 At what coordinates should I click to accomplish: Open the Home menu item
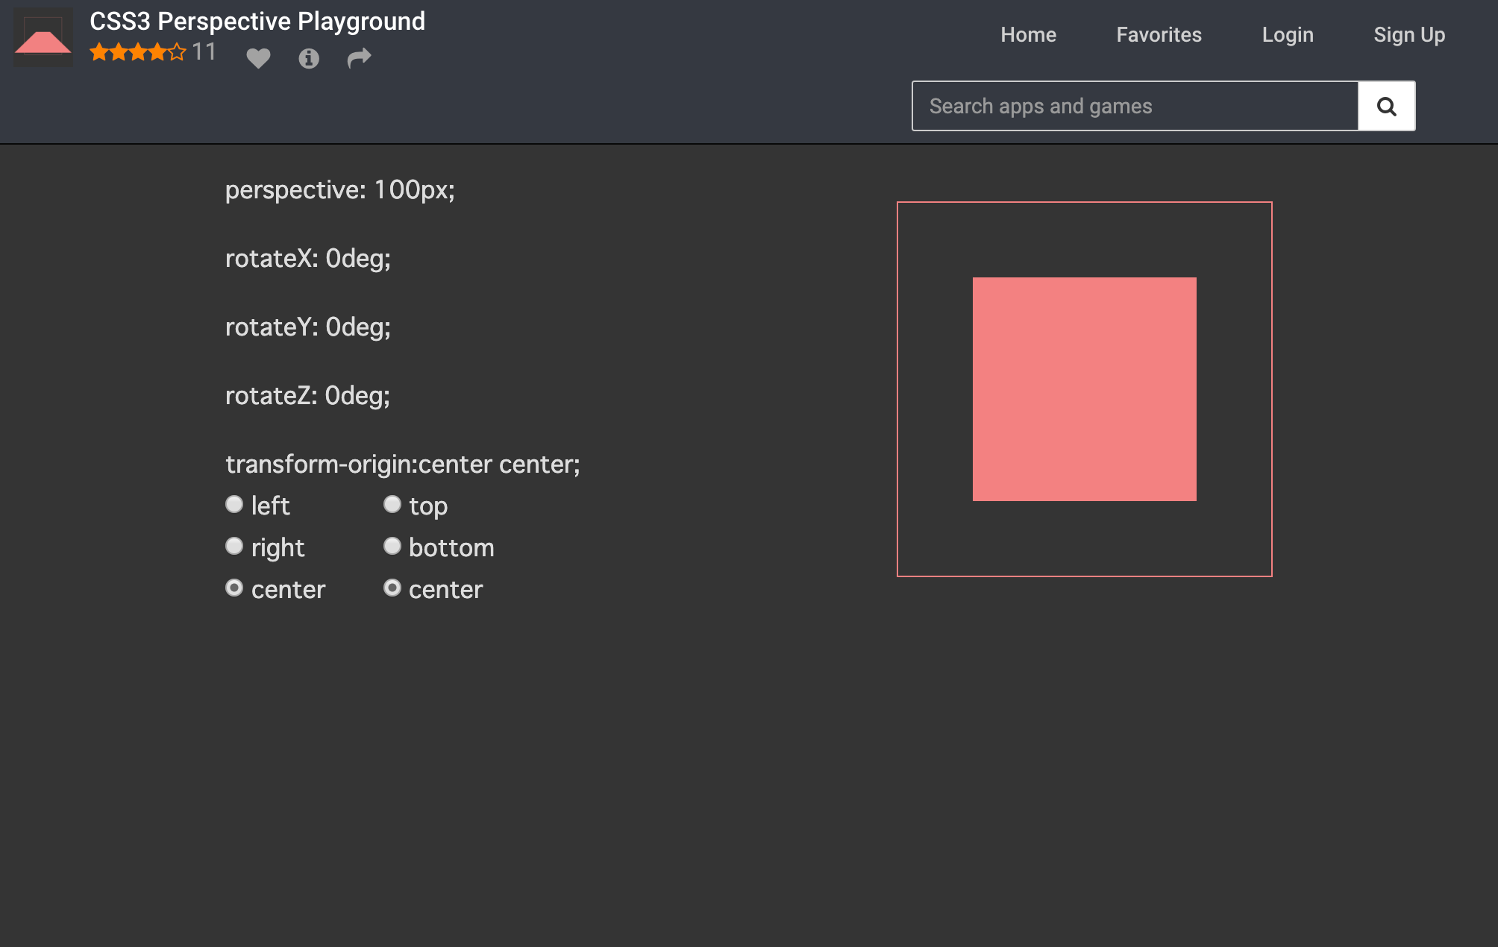tap(1028, 35)
